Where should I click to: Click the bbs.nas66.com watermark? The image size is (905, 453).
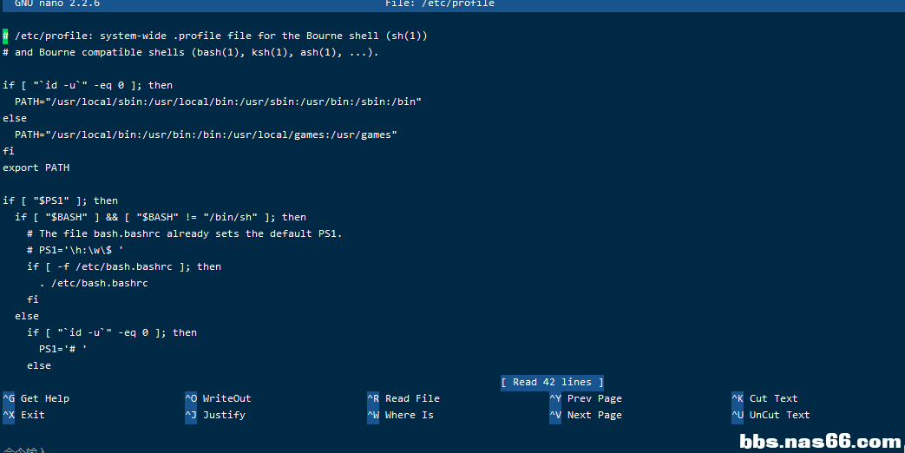click(820, 441)
